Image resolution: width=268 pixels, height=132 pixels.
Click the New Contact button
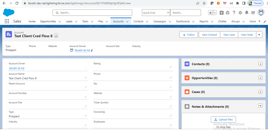209,35
